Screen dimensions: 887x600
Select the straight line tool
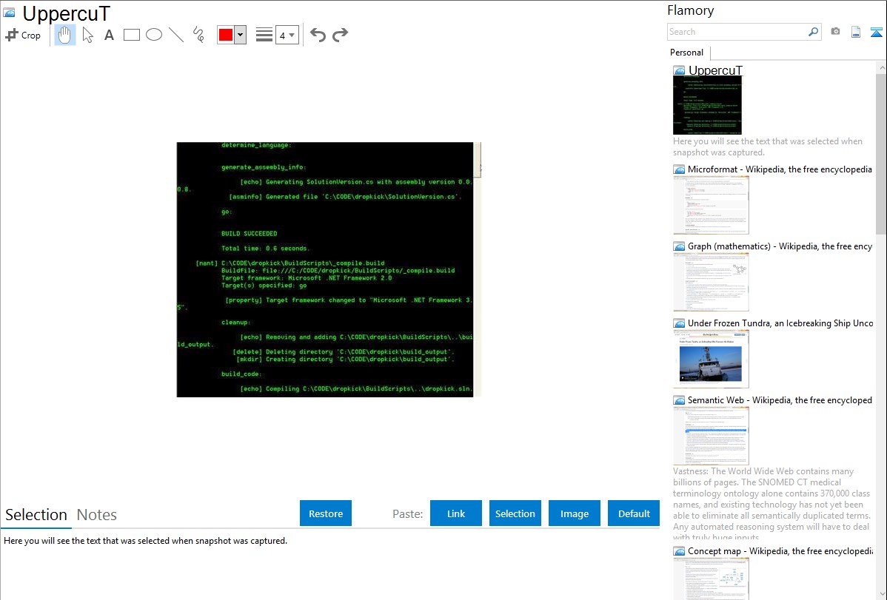pyautogui.click(x=176, y=35)
